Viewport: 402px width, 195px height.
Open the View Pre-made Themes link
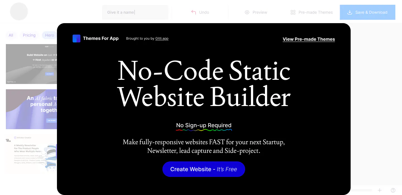[x=309, y=39]
